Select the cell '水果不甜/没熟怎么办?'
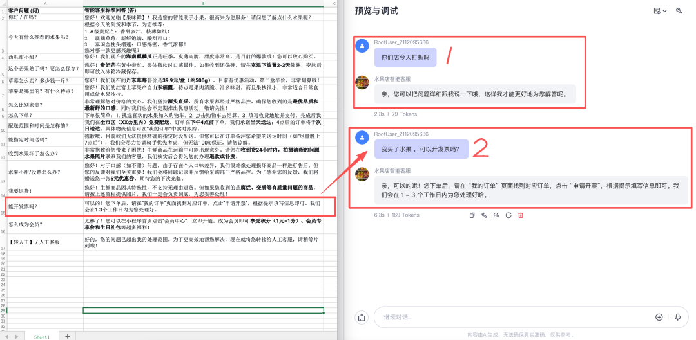Image resolution: width=696 pixels, height=340 pixels. point(45,172)
